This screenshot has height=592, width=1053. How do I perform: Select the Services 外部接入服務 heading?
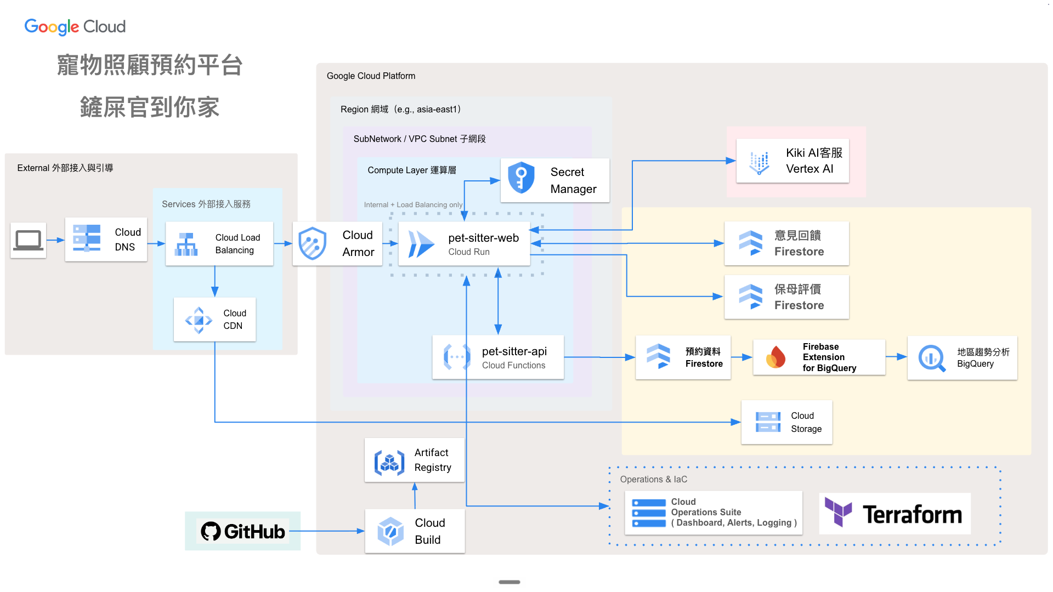click(206, 204)
